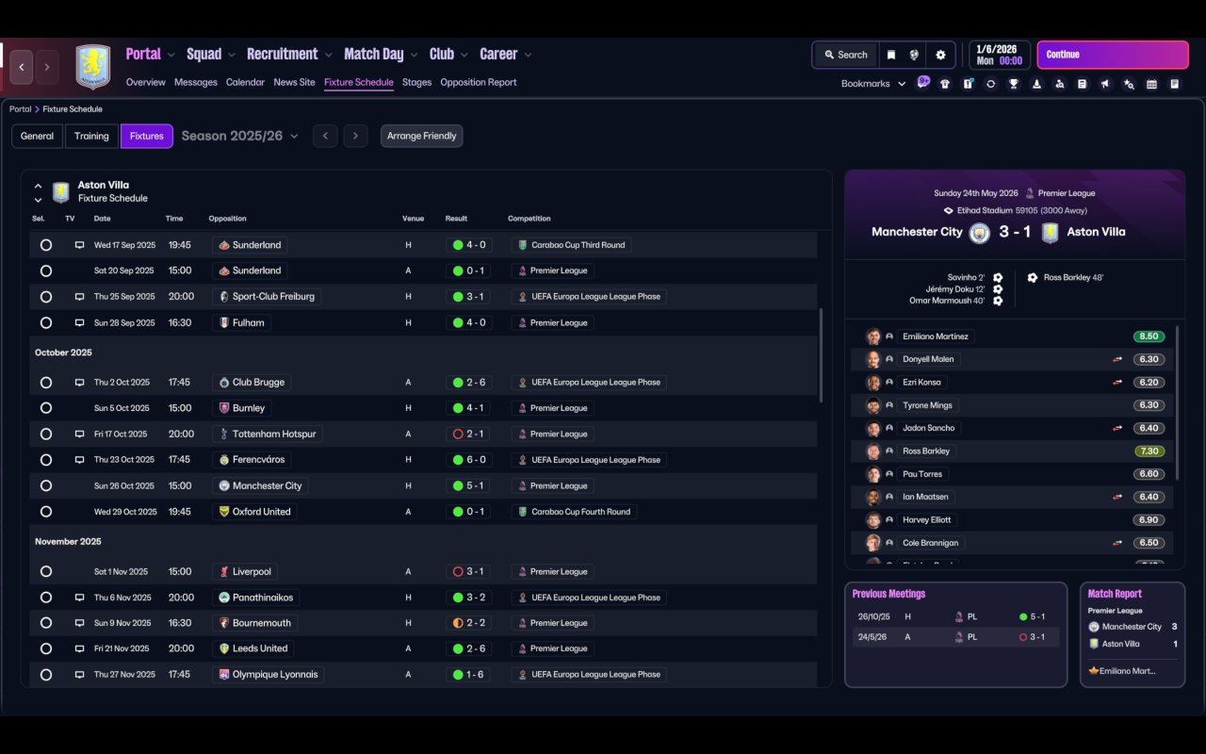Click the globe world icon
Image resolution: width=1206 pixels, height=754 pixels.
[914, 55]
